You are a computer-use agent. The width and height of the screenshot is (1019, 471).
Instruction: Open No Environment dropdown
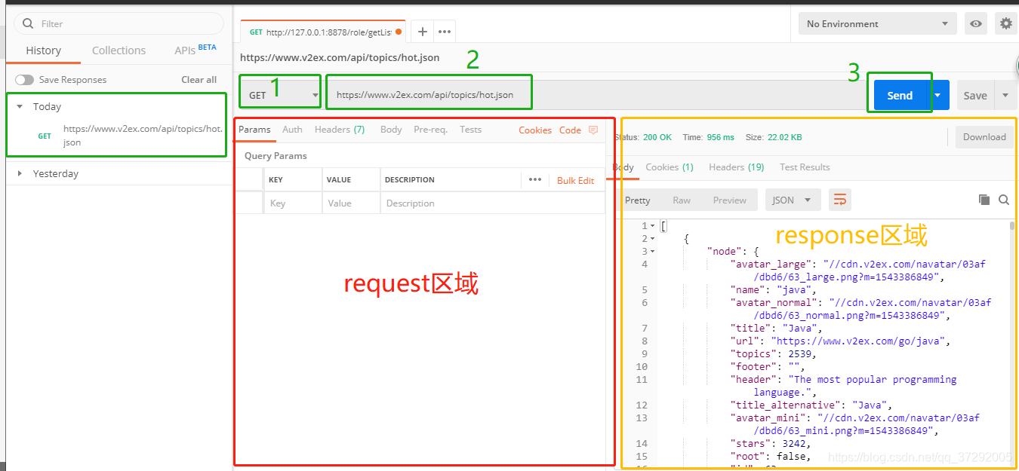[x=877, y=24]
